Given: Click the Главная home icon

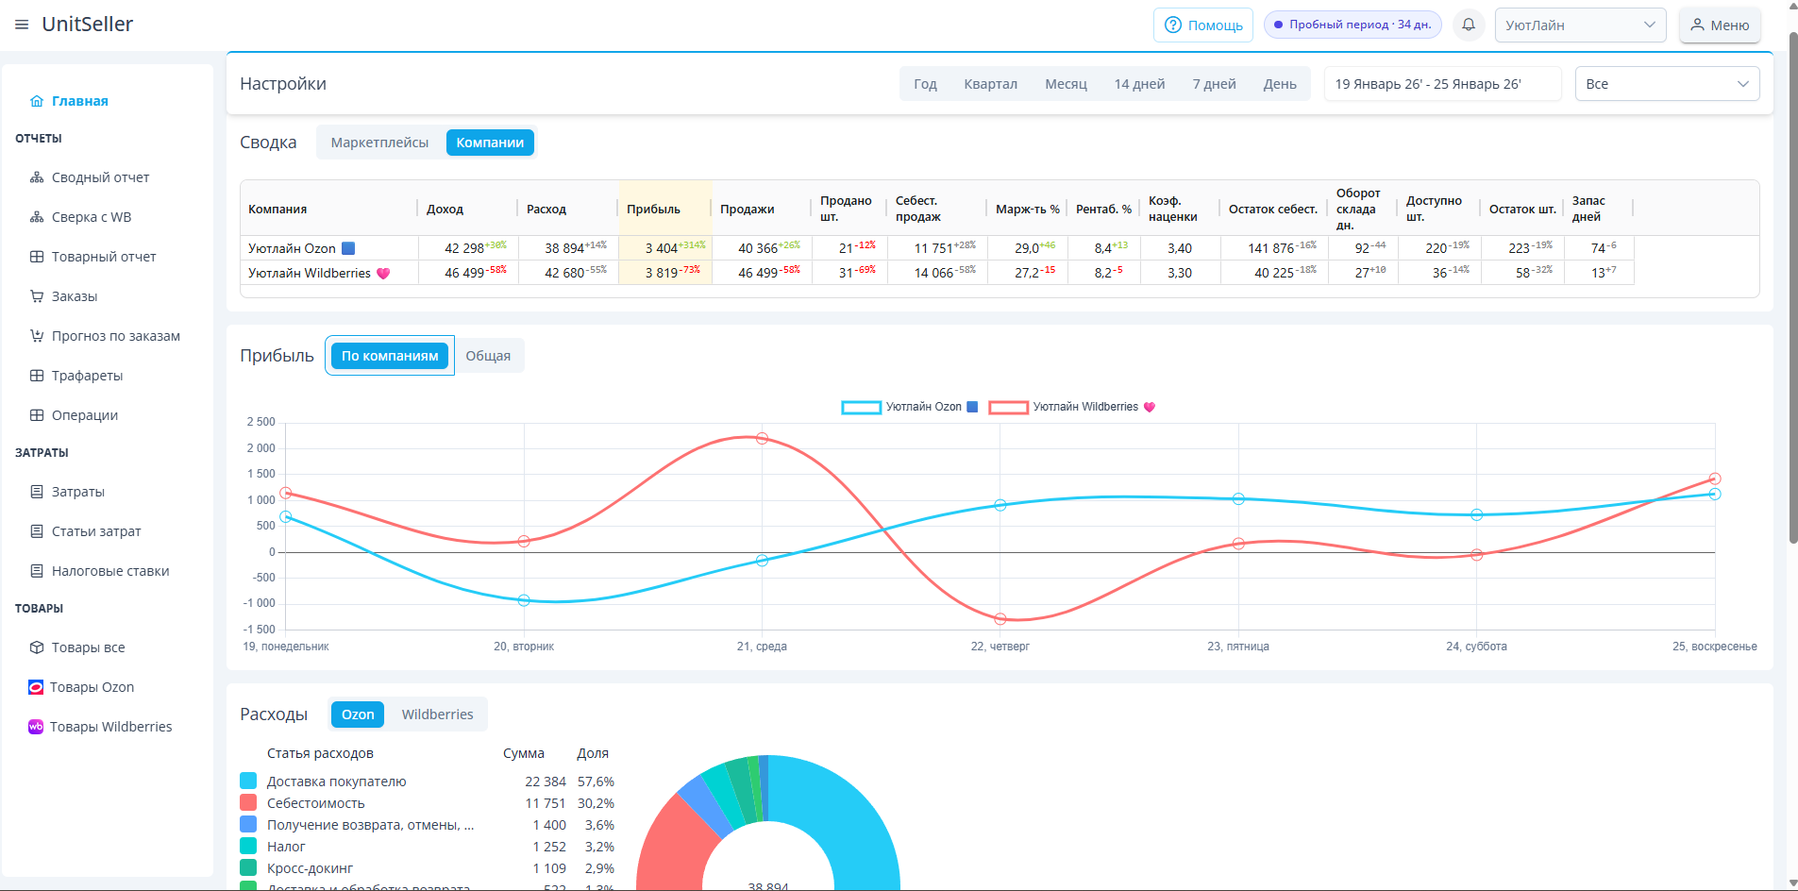Looking at the screenshot, I should pos(37,101).
